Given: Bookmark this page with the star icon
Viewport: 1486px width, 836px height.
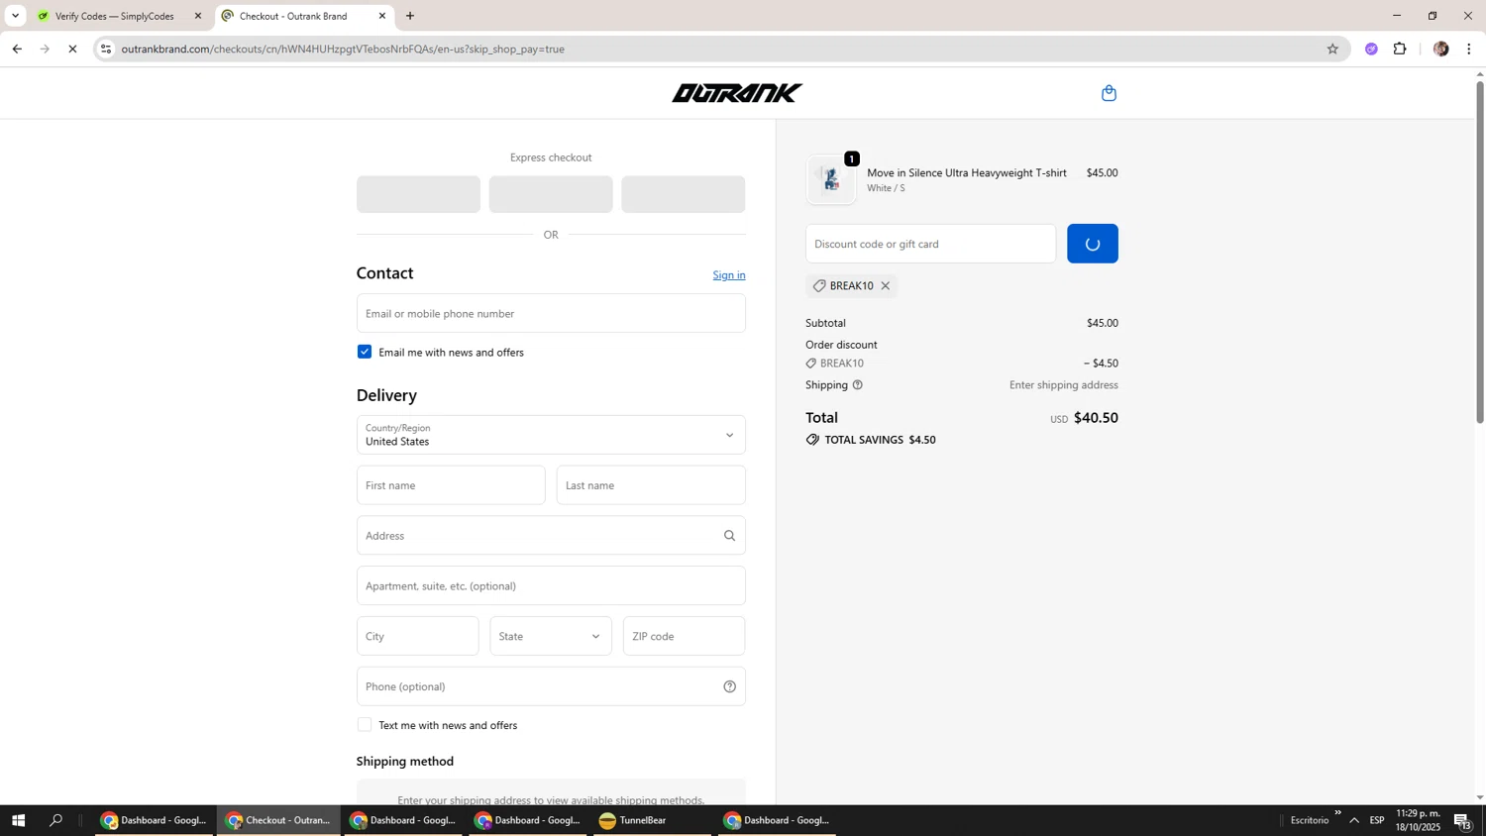Looking at the screenshot, I should [1332, 49].
